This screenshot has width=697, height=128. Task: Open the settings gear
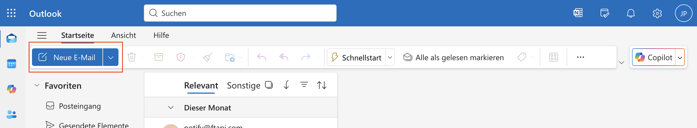click(x=657, y=13)
